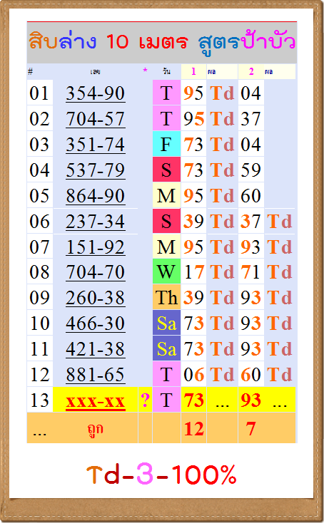Select the cyan F day cell
This screenshot has height=523, width=324.
click(166, 144)
